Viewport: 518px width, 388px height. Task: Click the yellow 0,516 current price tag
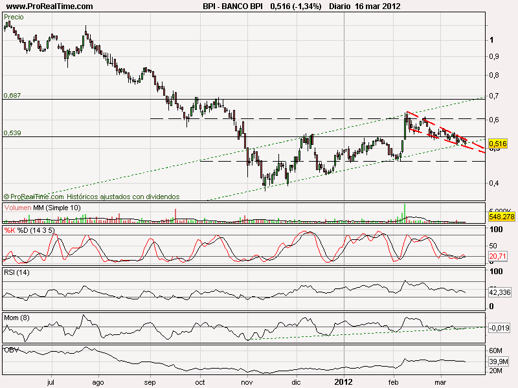pos(497,144)
